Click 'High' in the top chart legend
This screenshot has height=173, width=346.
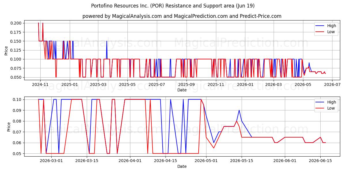tap(332, 26)
